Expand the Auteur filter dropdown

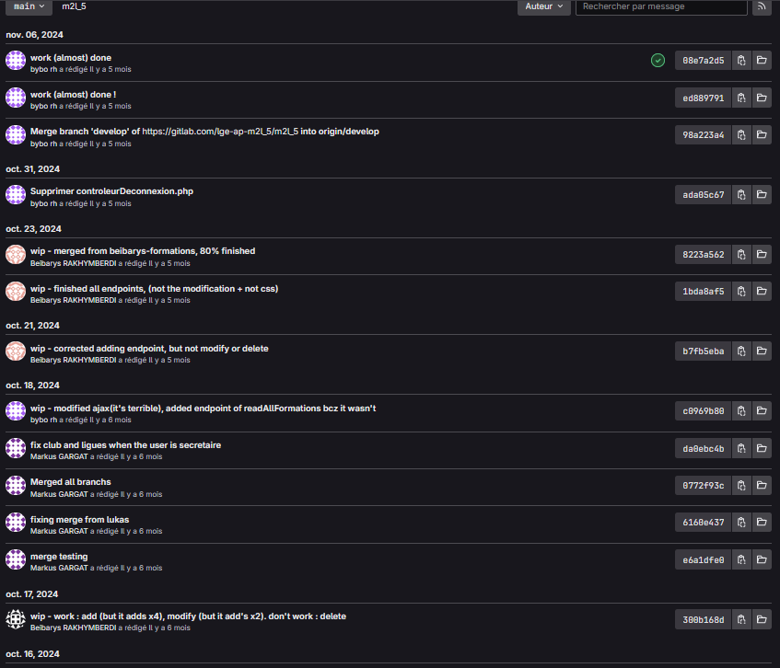(543, 6)
